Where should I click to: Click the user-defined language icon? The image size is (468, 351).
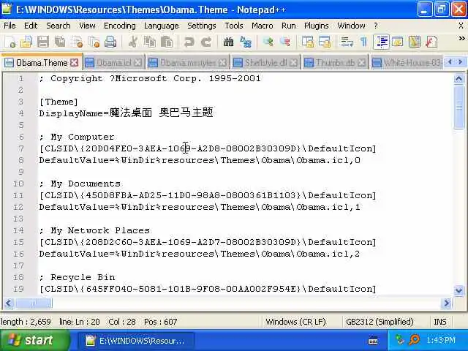coord(398,42)
